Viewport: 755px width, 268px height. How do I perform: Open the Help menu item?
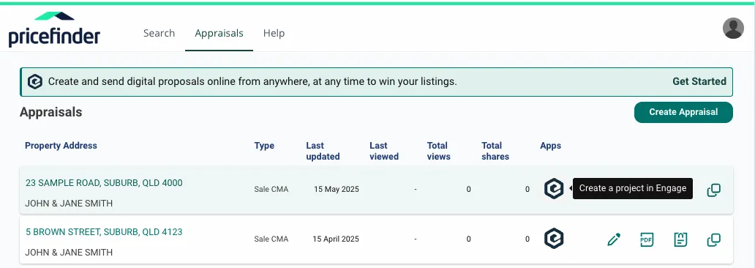pos(274,33)
